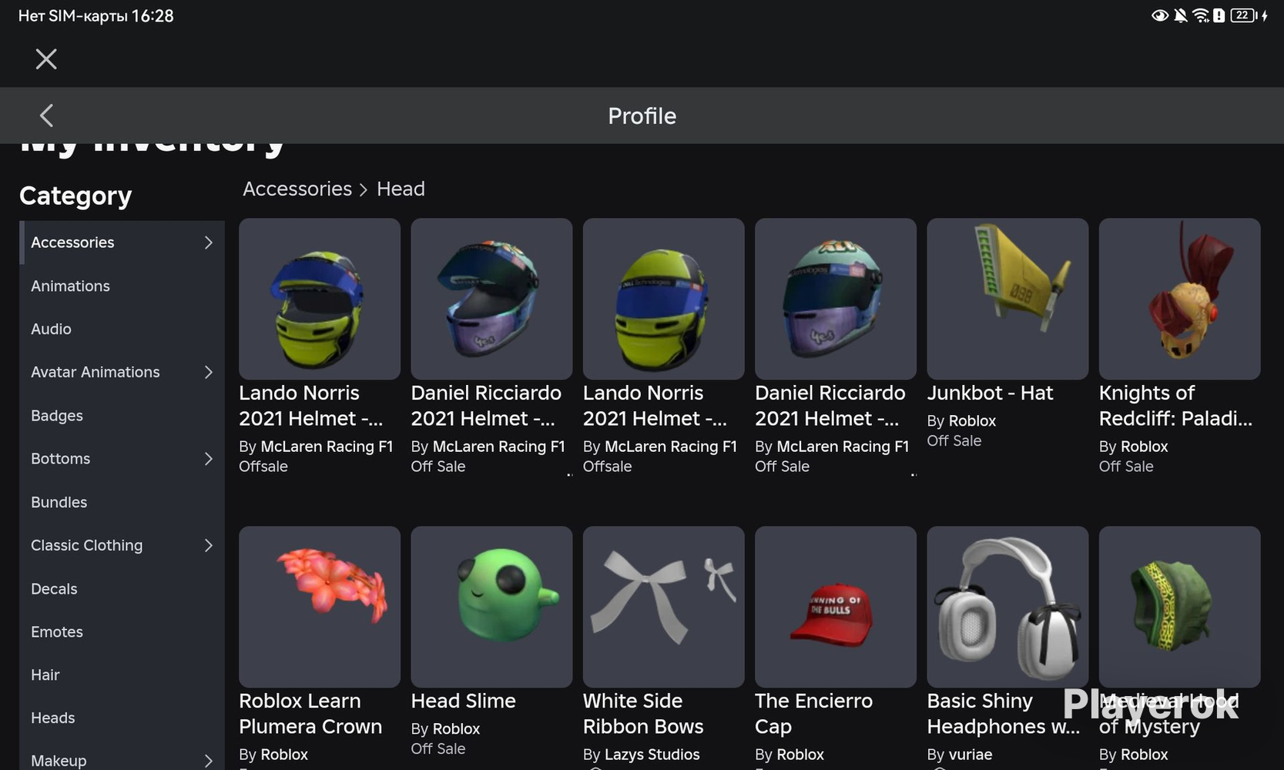Click the White Side Ribbon Bows title
This screenshot has height=770, width=1284.
coord(643,714)
